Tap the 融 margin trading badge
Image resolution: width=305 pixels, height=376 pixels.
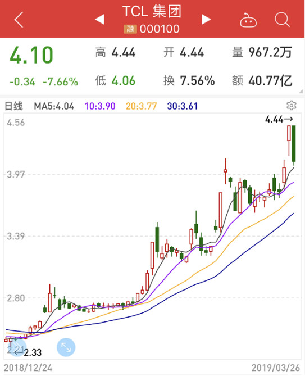130,29
